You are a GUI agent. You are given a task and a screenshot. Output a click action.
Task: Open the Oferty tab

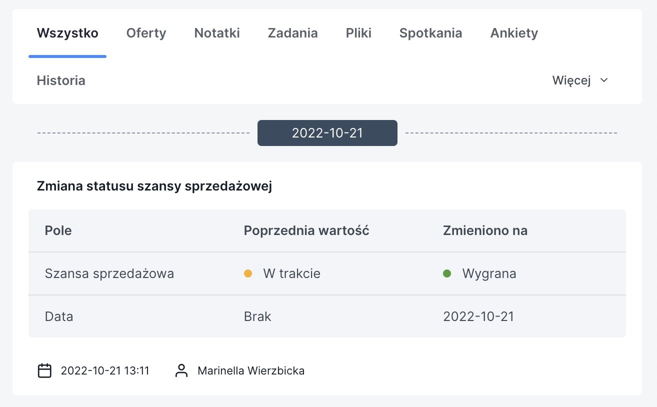(x=146, y=33)
